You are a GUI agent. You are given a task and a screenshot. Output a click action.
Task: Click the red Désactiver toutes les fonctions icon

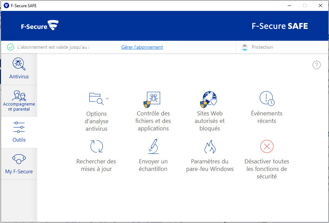(267, 146)
